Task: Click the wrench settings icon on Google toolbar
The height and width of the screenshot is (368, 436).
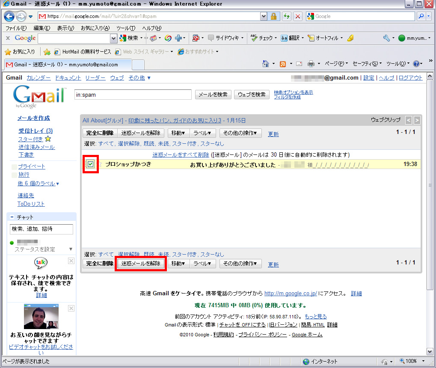Action: point(386,38)
